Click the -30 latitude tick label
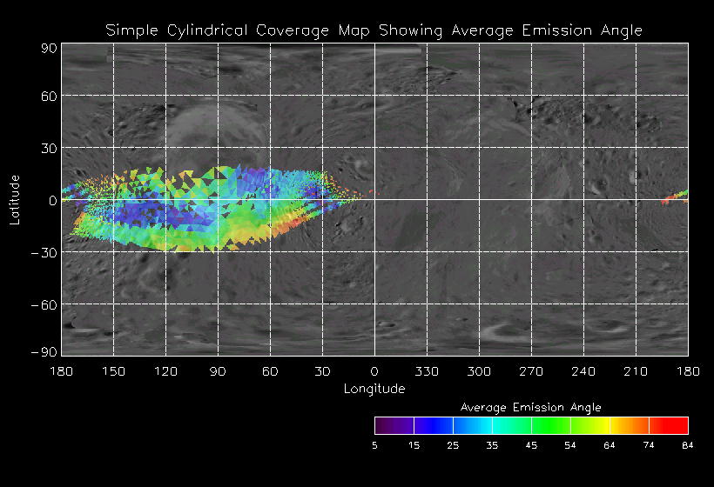Image resolution: width=714 pixels, height=487 pixels. [x=45, y=252]
